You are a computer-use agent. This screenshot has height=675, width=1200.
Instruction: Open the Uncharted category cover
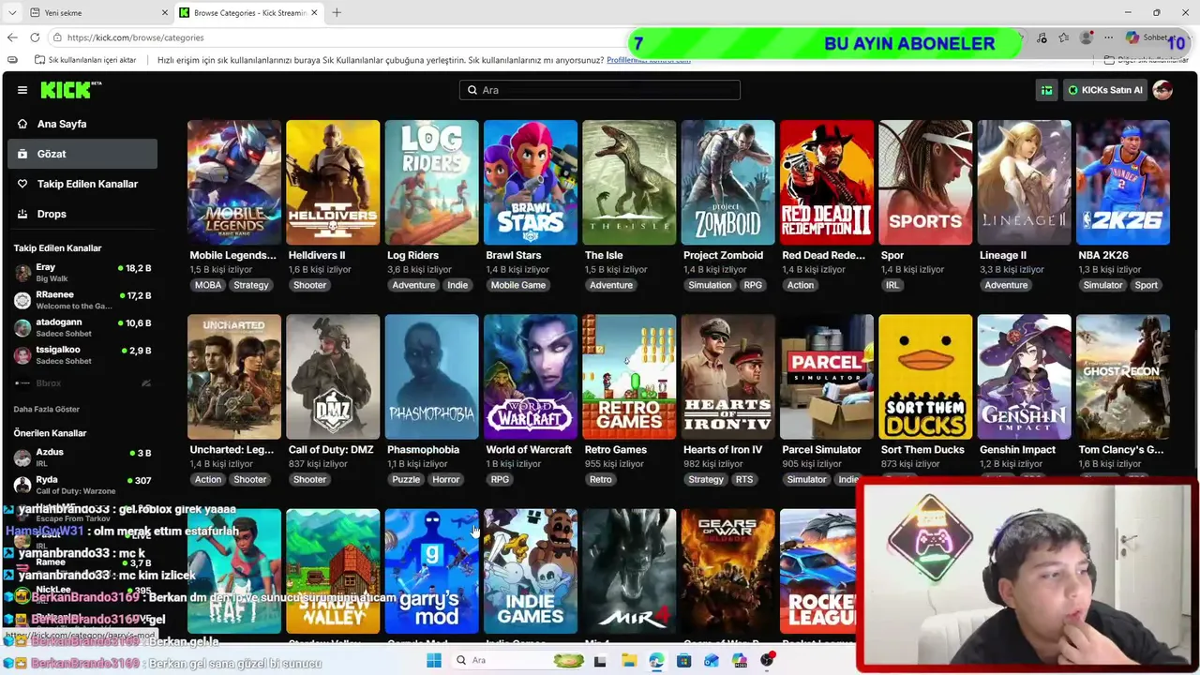coord(234,377)
